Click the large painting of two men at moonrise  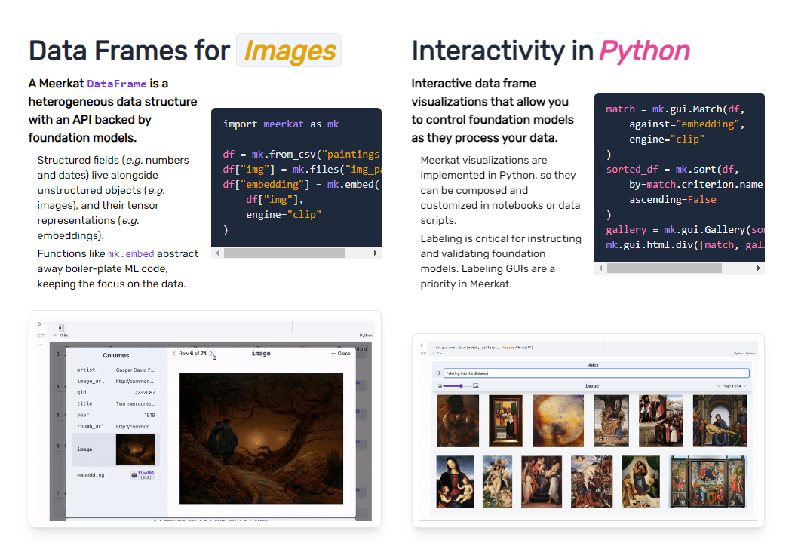pos(261,438)
